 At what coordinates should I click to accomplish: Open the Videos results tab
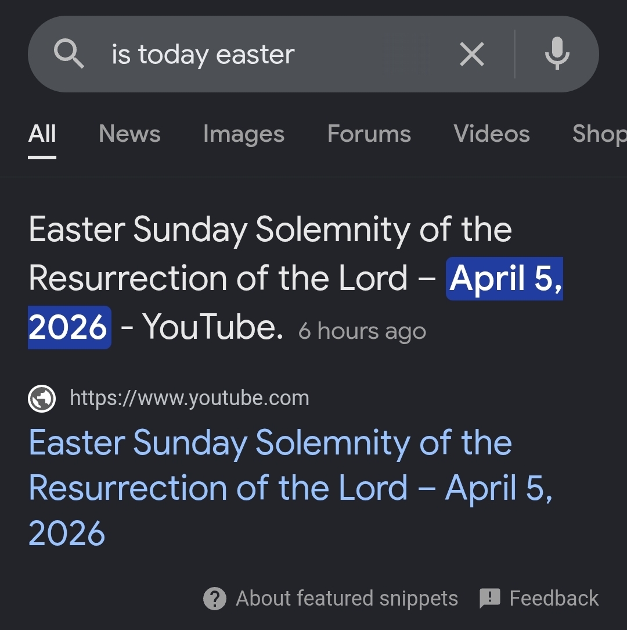point(492,134)
